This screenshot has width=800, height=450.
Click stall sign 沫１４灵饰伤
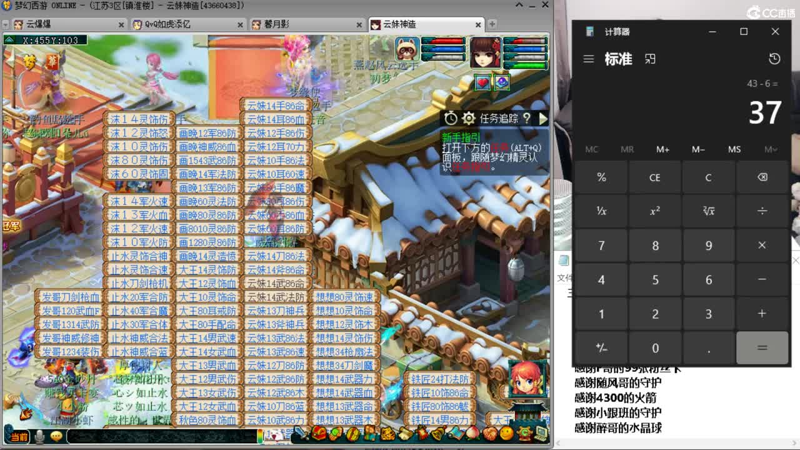[x=139, y=119]
